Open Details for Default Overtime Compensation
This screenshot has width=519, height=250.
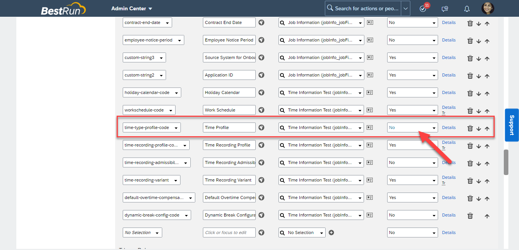[449, 197]
